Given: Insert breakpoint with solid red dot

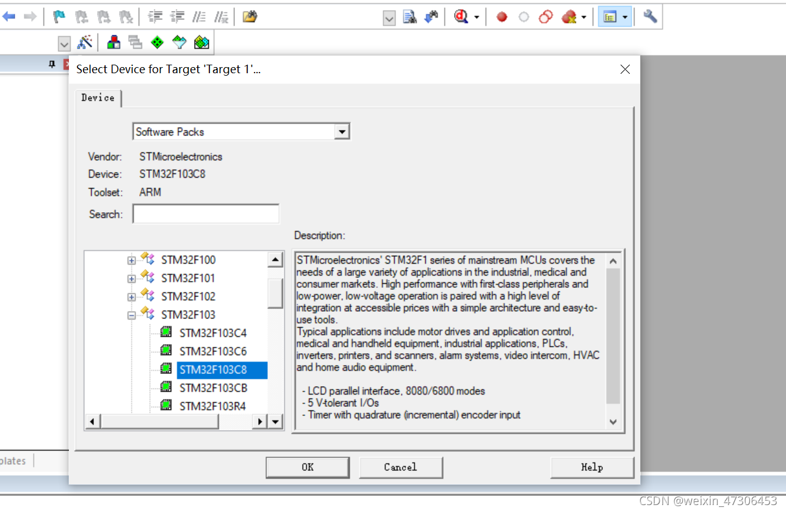Looking at the screenshot, I should (x=502, y=17).
